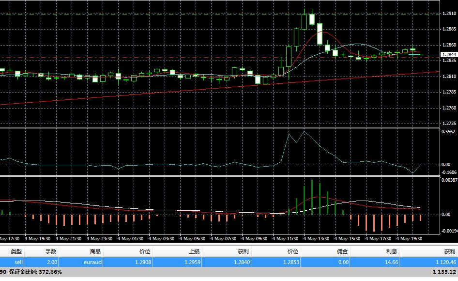Click the open price 1.2908
Image resolution: width=458 pixels, height=281 pixels.
tap(143, 262)
